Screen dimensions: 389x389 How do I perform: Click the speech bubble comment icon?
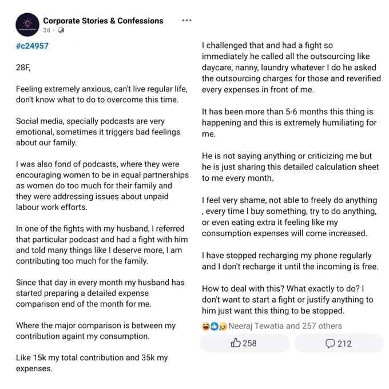(330, 344)
